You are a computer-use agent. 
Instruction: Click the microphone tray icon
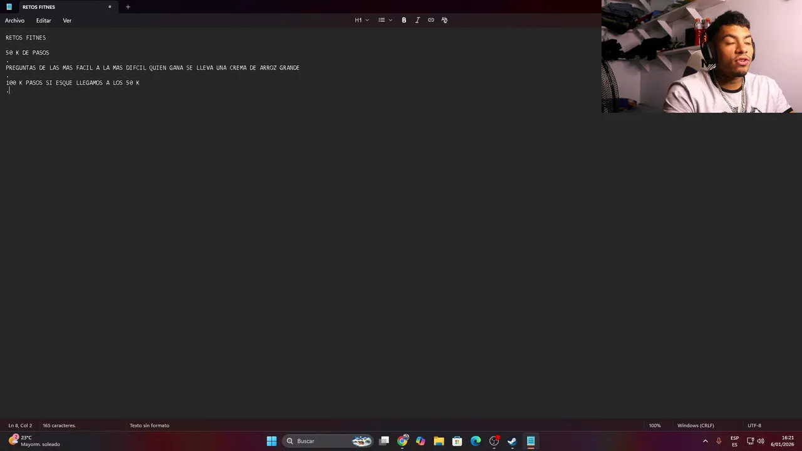[x=719, y=441]
